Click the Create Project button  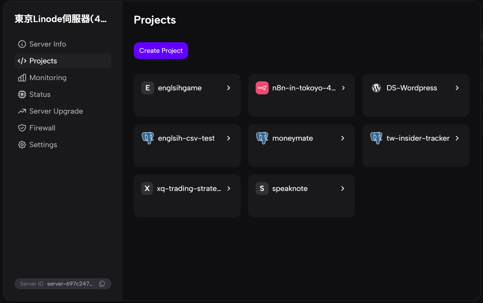tap(161, 51)
